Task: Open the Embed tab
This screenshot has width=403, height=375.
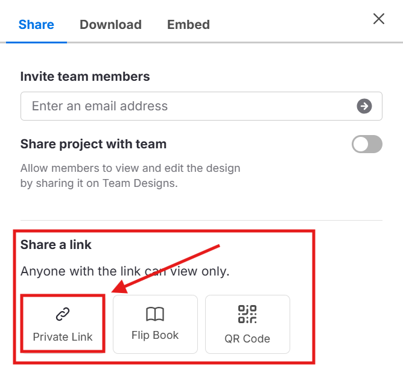Action: tap(188, 25)
